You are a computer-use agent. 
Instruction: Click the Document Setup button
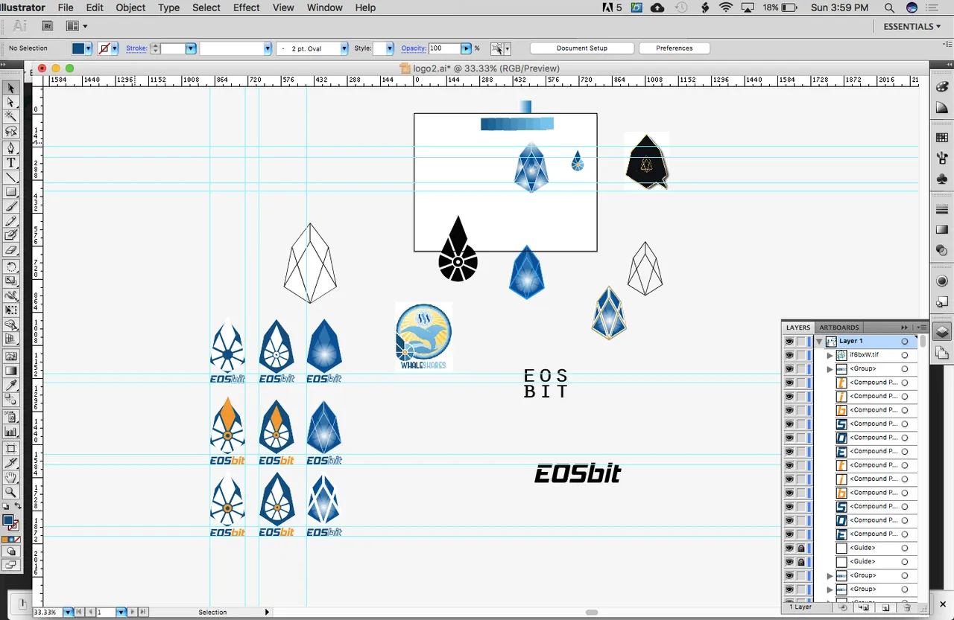[x=582, y=48]
